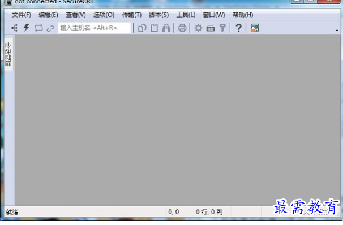The image size is (343, 225).
Task: Click the Disconnect chain-link icon
Action: pos(50,28)
